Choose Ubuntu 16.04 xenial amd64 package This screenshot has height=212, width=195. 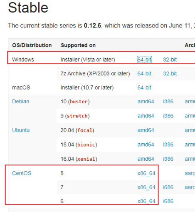pos(146,159)
